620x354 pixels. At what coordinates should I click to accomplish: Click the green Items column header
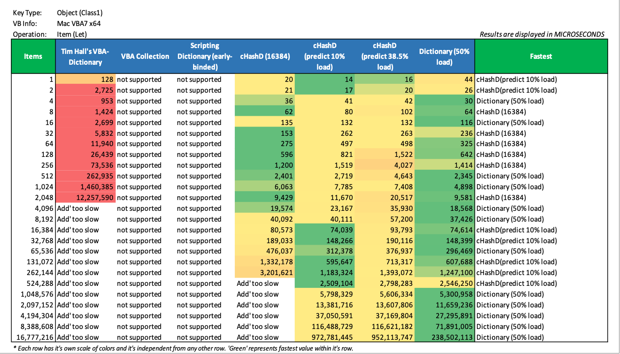(x=33, y=56)
